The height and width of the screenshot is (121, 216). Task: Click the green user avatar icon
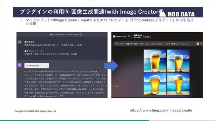20,42
